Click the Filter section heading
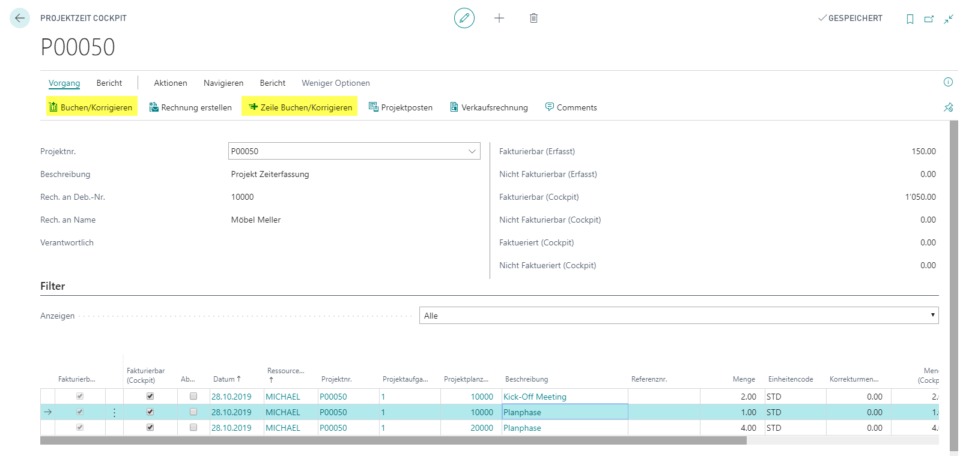This screenshot has height=456, width=966. [x=53, y=286]
